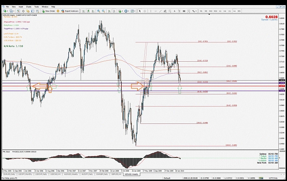Switch to the AUDJPY,Daily chart tab
Screen dimensions: 287x181
[87, 174]
